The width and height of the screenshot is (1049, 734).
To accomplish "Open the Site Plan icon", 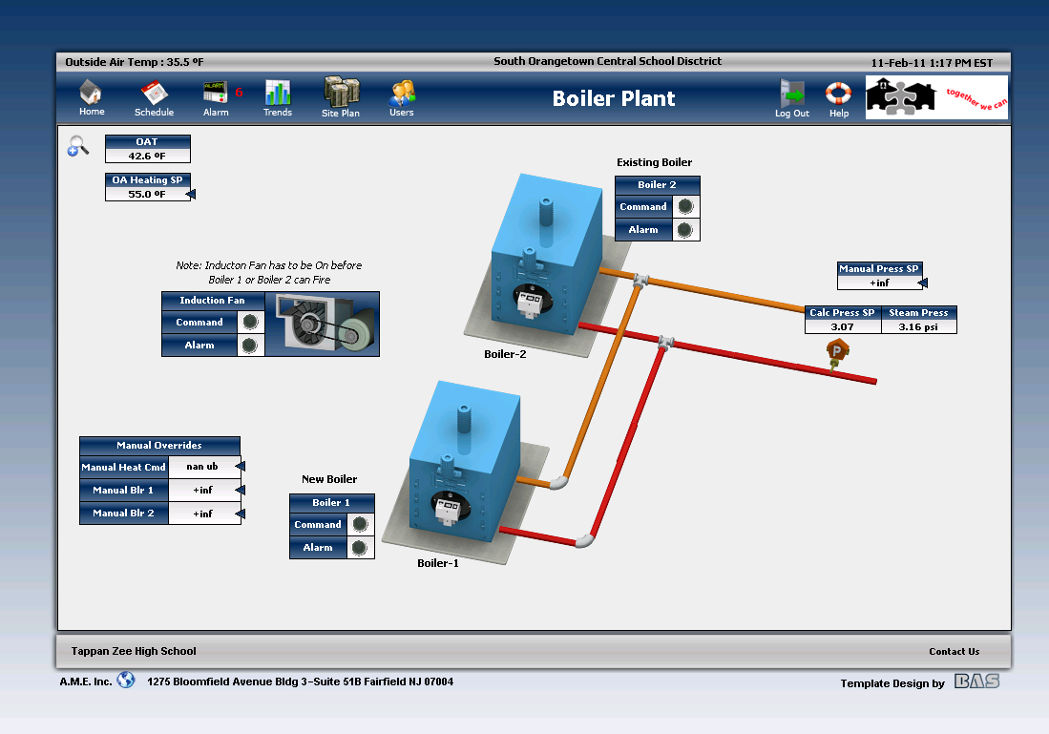I will pyautogui.click(x=341, y=93).
